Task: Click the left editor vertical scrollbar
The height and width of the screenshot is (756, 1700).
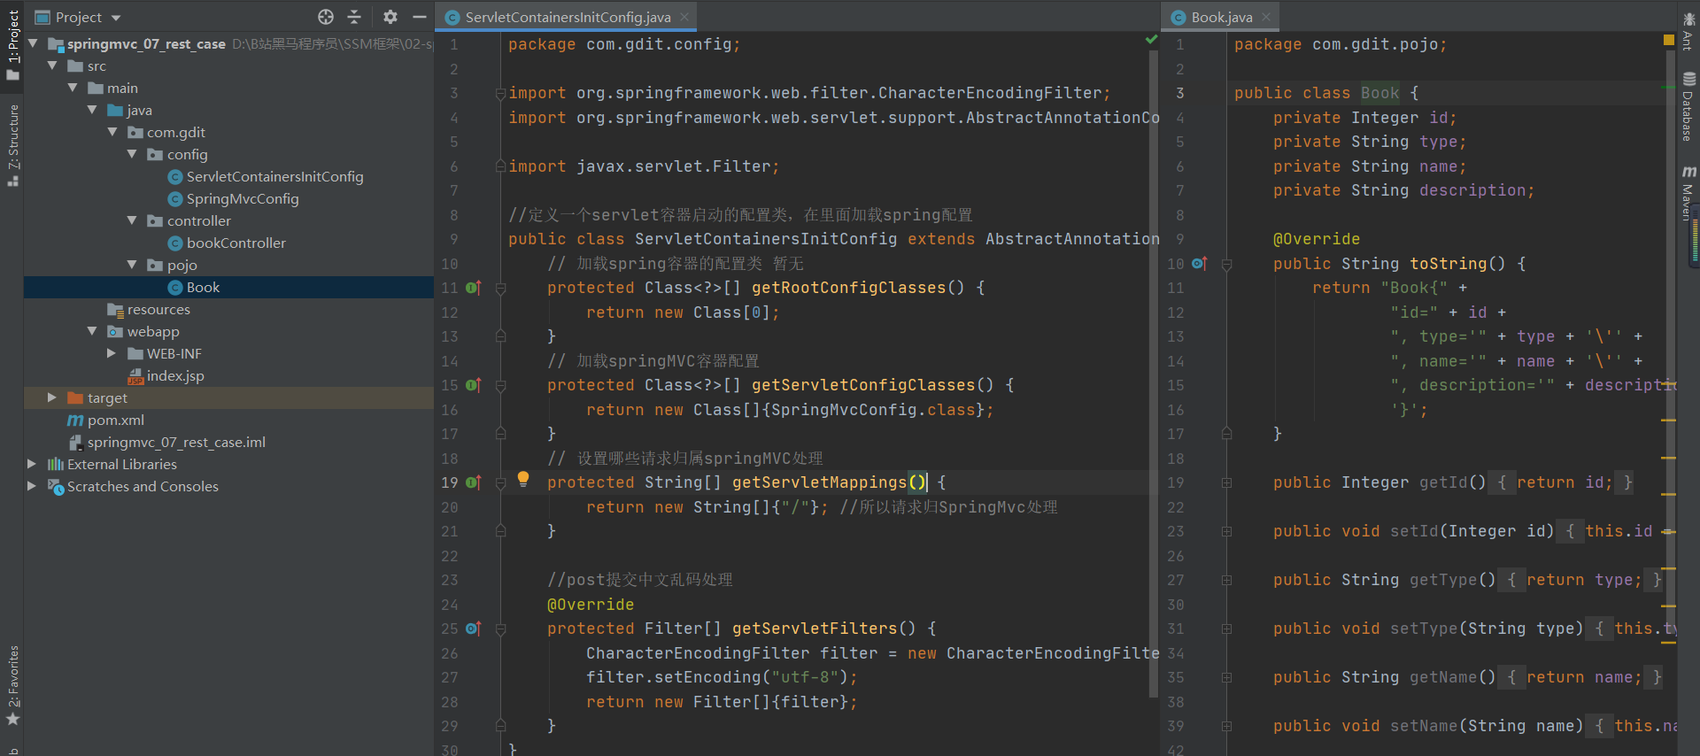Action: [1154, 374]
